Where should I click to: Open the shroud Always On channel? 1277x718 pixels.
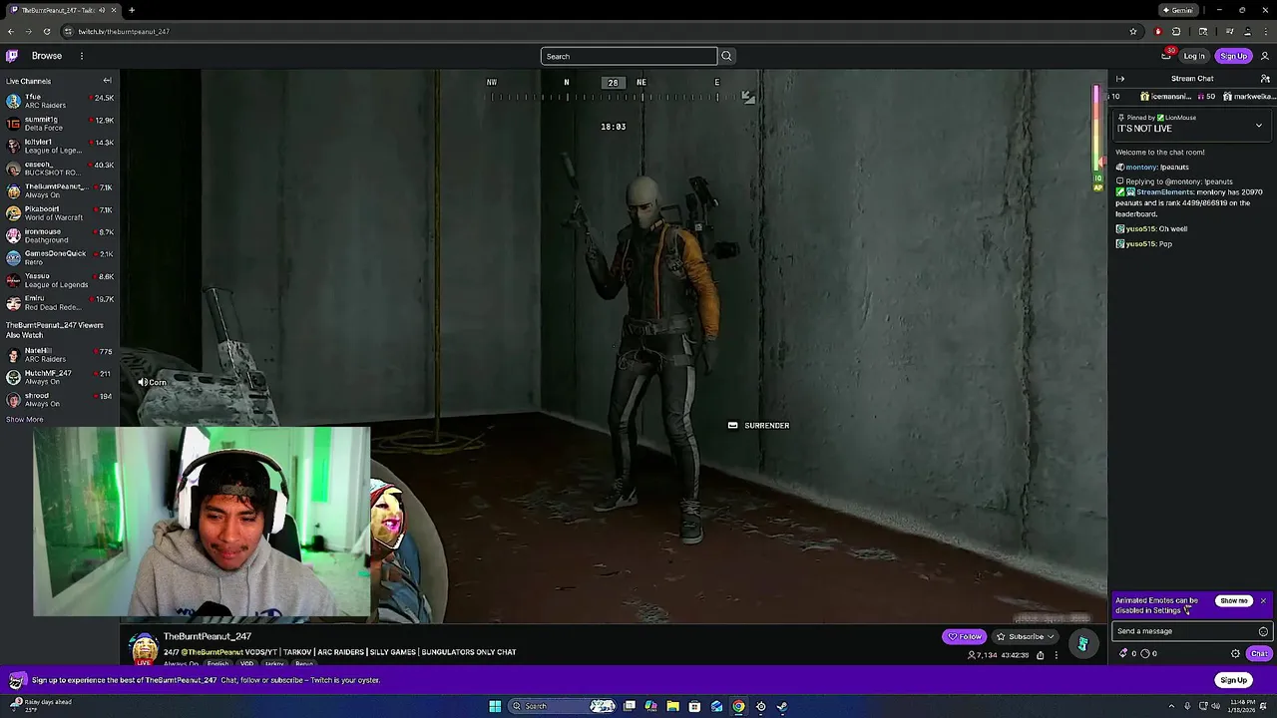point(60,400)
